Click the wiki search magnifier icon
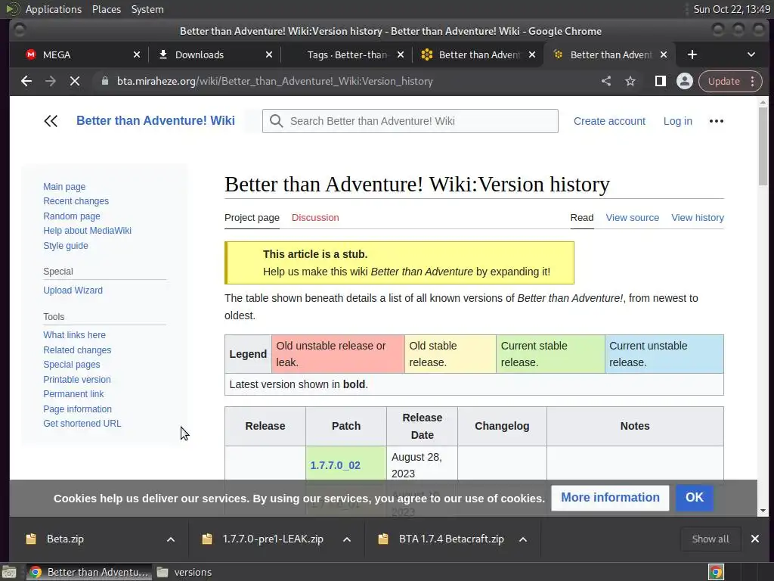The width and height of the screenshot is (774, 581). [x=277, y=121]
